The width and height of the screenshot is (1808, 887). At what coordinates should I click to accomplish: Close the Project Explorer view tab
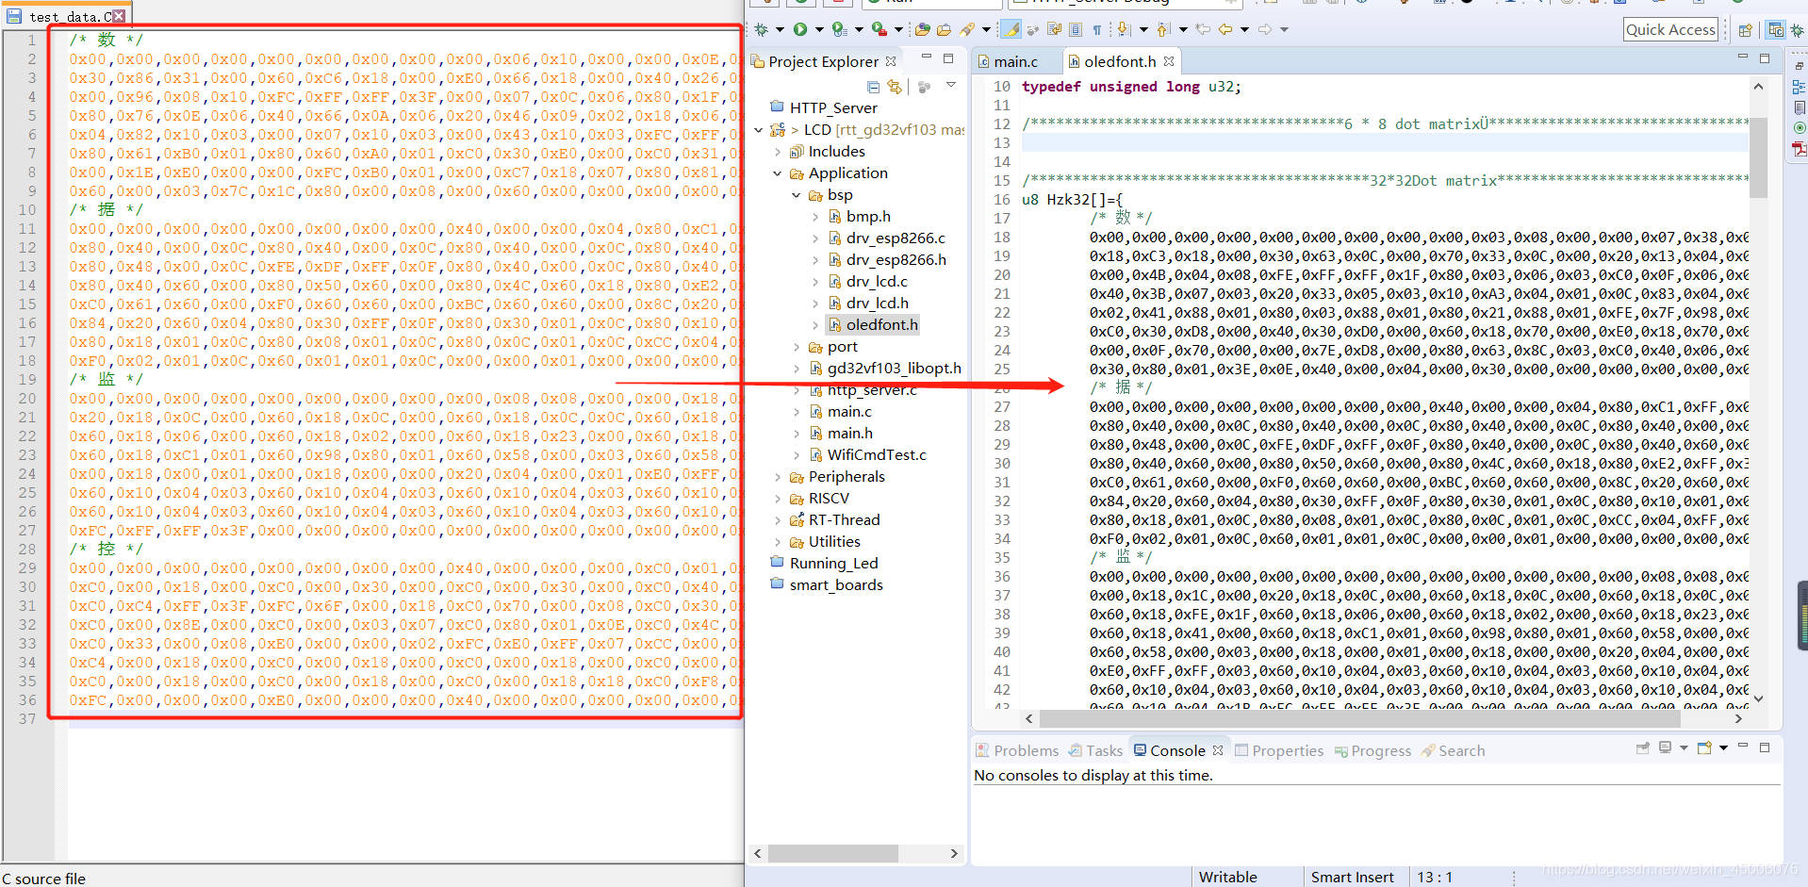891,61
